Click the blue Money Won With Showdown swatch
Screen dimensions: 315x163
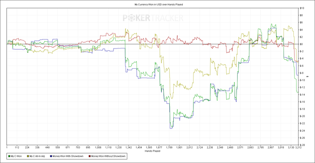click(x=51, y=156)
